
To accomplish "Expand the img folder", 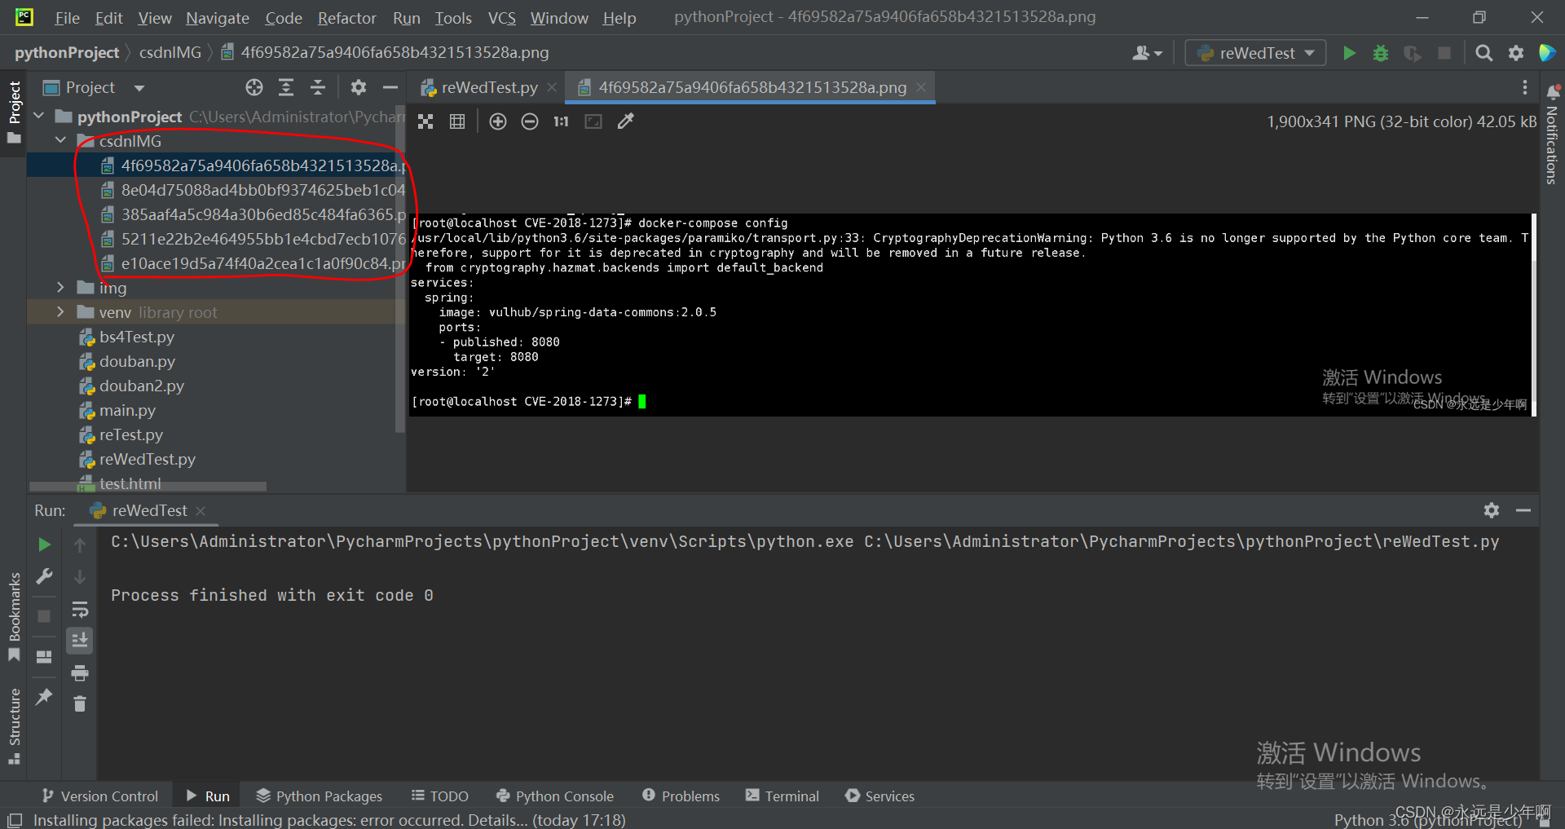I will point(61,288).
